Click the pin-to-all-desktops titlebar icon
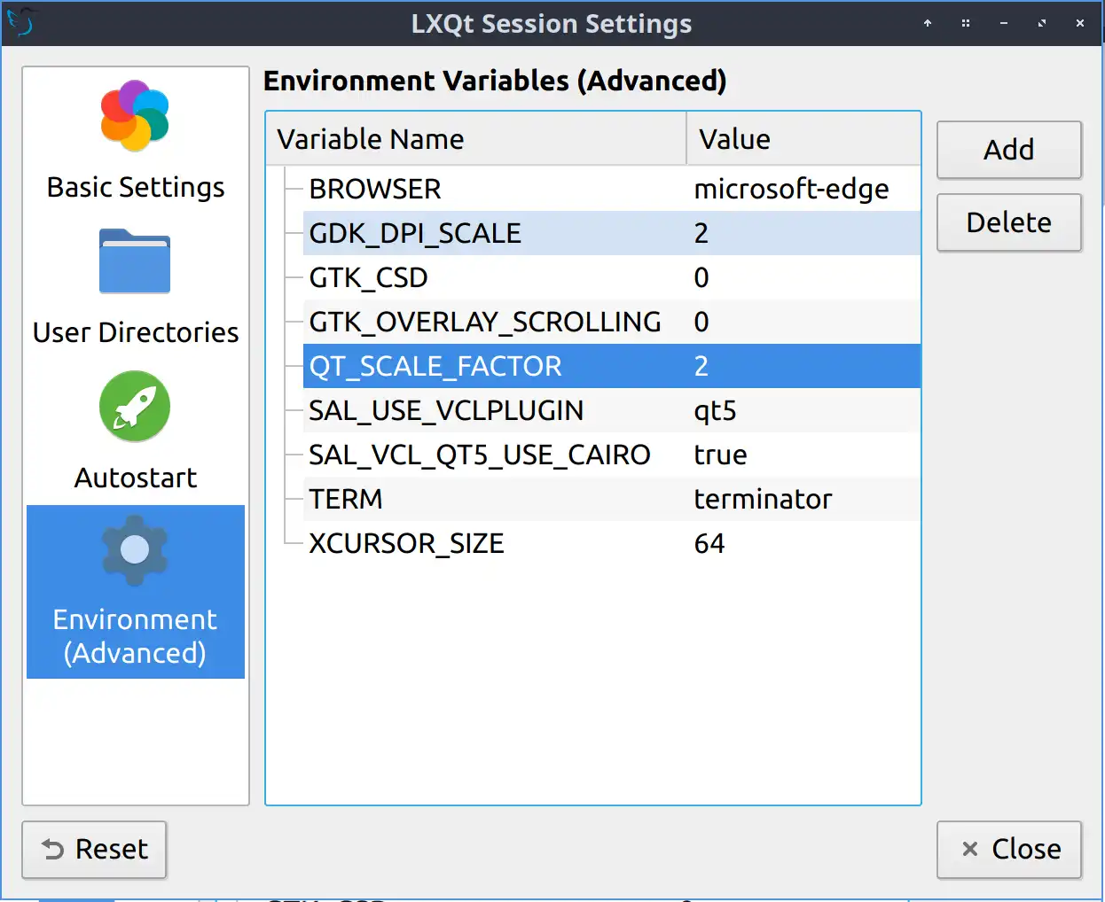Viewport: 1105px width, 902px height. click(x=966, y=23)
